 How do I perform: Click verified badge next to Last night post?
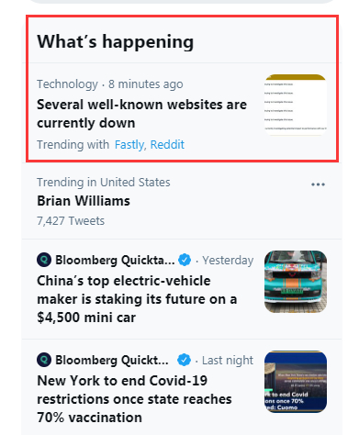click(x=184, y=360)
